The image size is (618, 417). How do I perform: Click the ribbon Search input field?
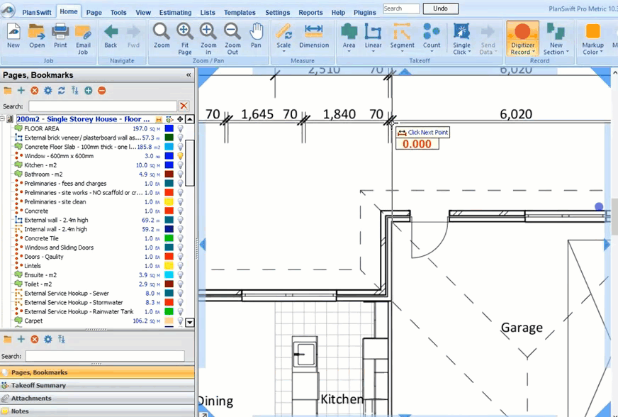click(401, 9)
